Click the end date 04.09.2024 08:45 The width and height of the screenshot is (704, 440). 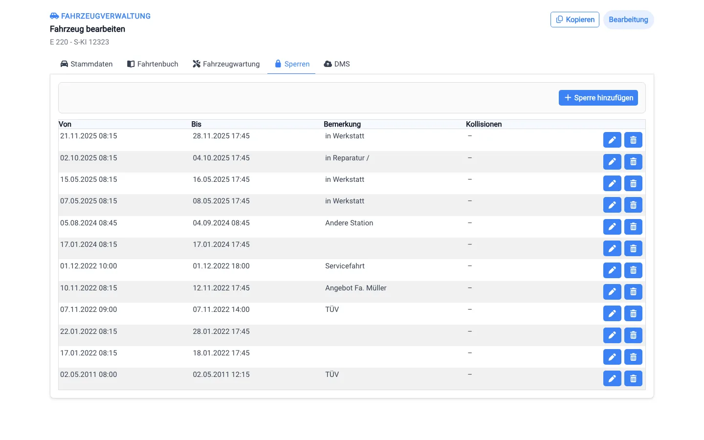[x=221, y=223]
